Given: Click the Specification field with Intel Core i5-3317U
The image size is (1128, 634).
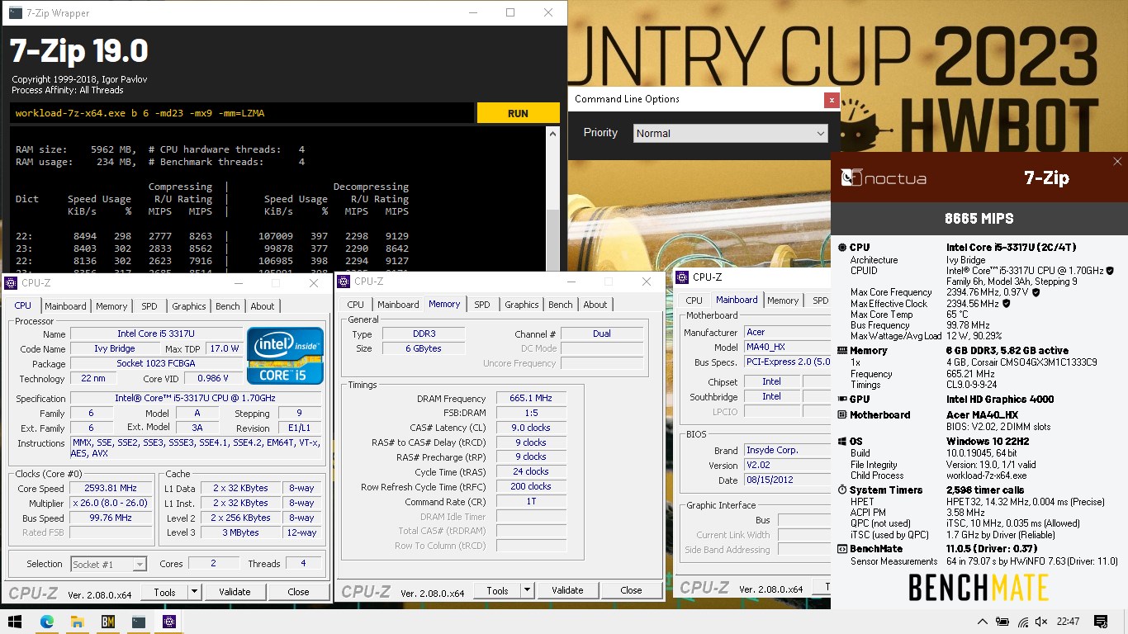Looking at the screenshot, I should click(x=197, y=399).
